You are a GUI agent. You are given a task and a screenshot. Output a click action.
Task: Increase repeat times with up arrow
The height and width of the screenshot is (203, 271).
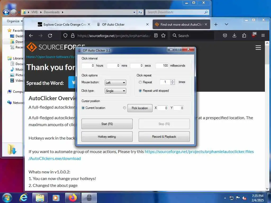172,81
